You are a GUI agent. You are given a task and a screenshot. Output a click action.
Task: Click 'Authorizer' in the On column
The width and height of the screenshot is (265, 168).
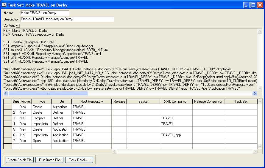click(x=62, y=107)
